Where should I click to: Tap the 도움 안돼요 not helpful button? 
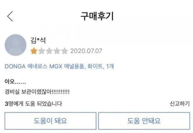pos(144,121)
